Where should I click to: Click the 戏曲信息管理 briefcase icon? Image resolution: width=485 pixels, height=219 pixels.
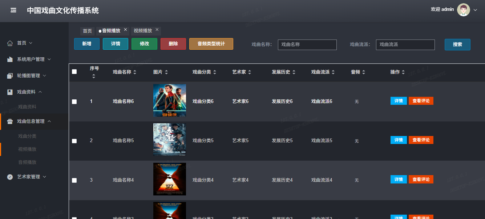click(x=10, y=121)
